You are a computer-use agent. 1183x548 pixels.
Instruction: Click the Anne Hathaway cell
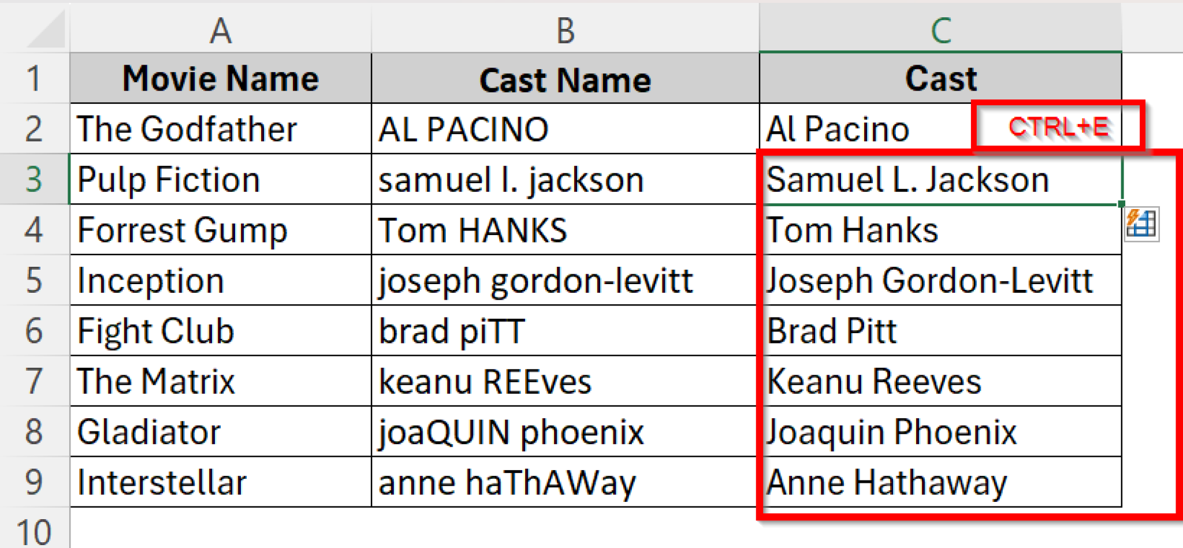pyautogui.click(x=940, y=482)
